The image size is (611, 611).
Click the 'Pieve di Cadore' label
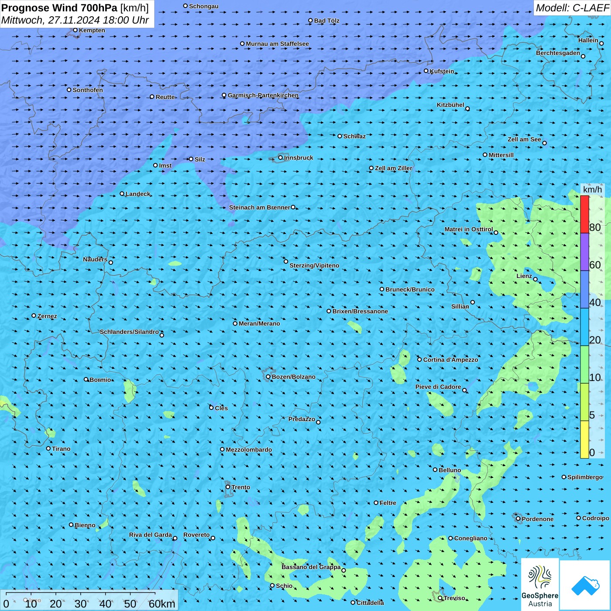[x=438, y=387]
